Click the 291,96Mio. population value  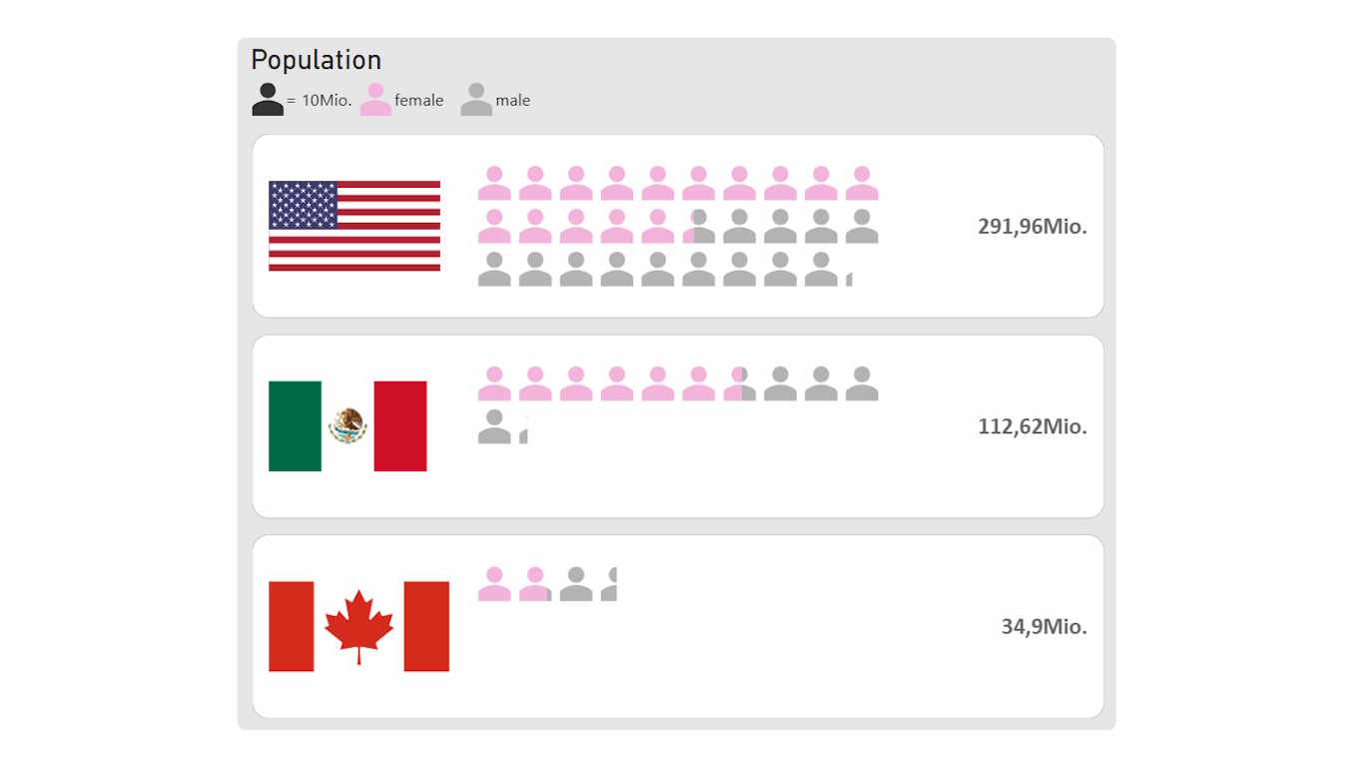pyautogui.click(x=1031, y=227)
